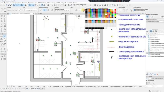Screen dimensions: 164x92
Task: Select the Fill tool icon
Action: [2, 39]
